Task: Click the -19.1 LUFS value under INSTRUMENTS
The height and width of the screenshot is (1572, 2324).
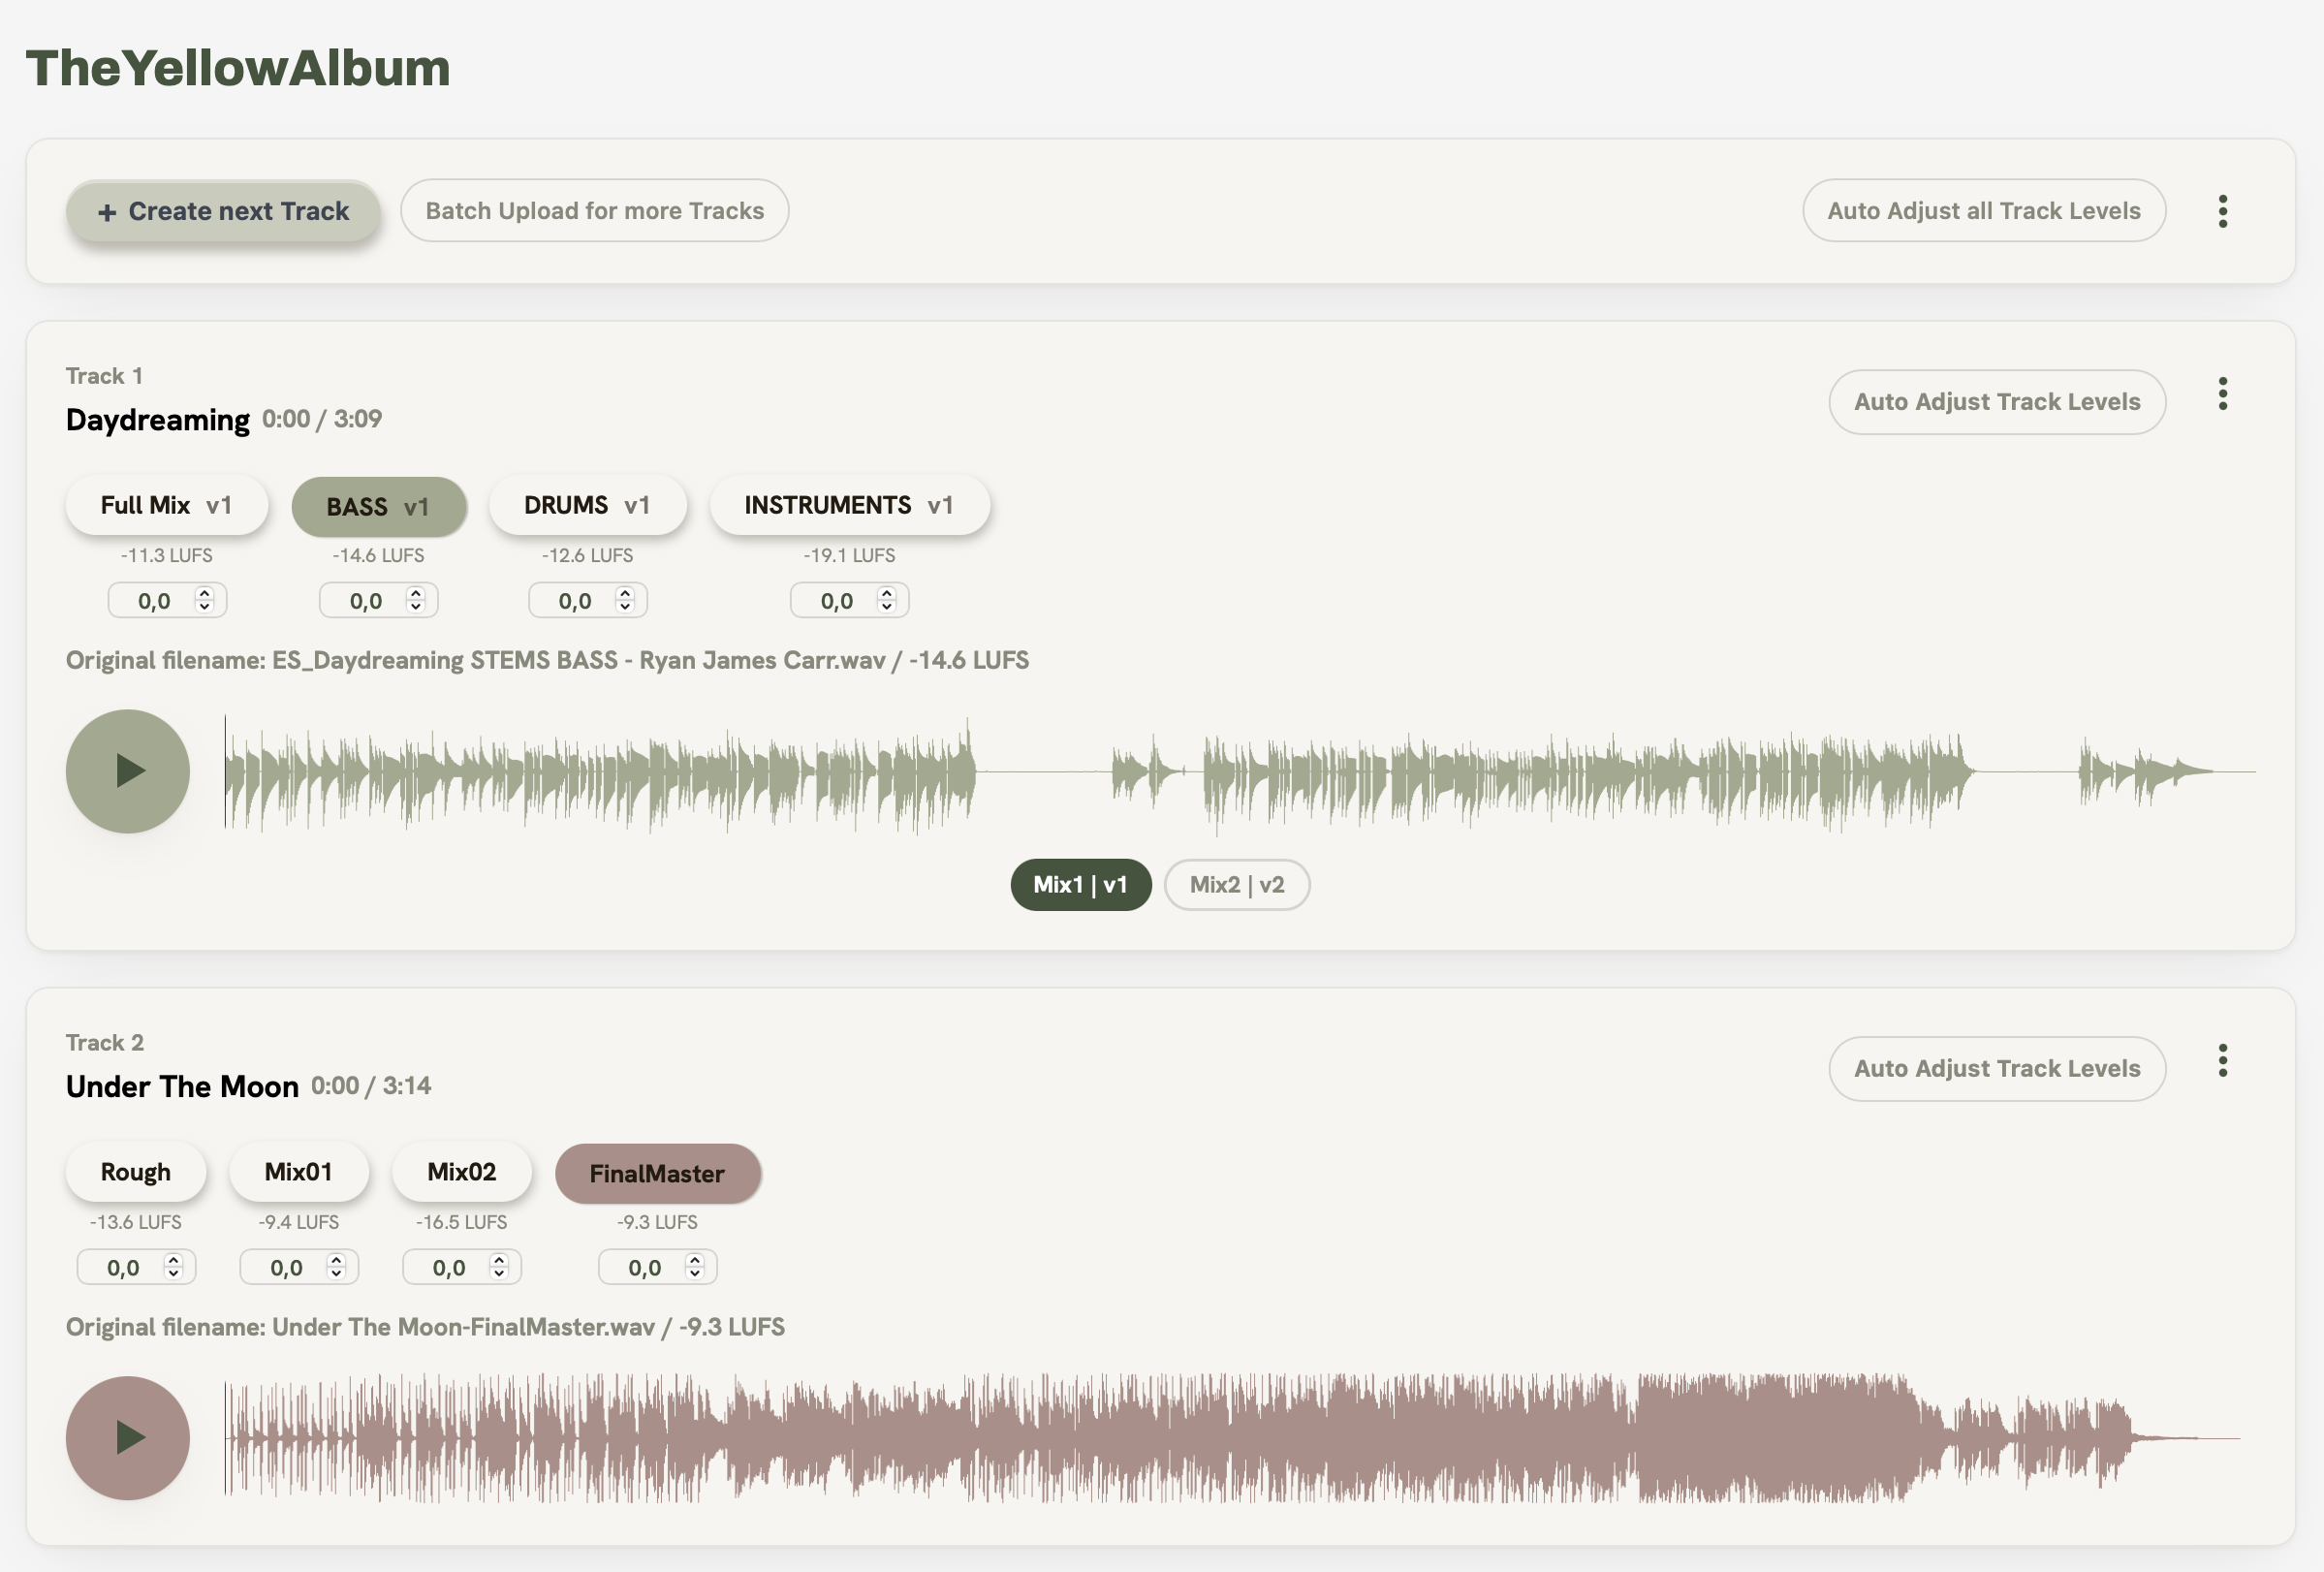Action: click(x=850, y=555)
